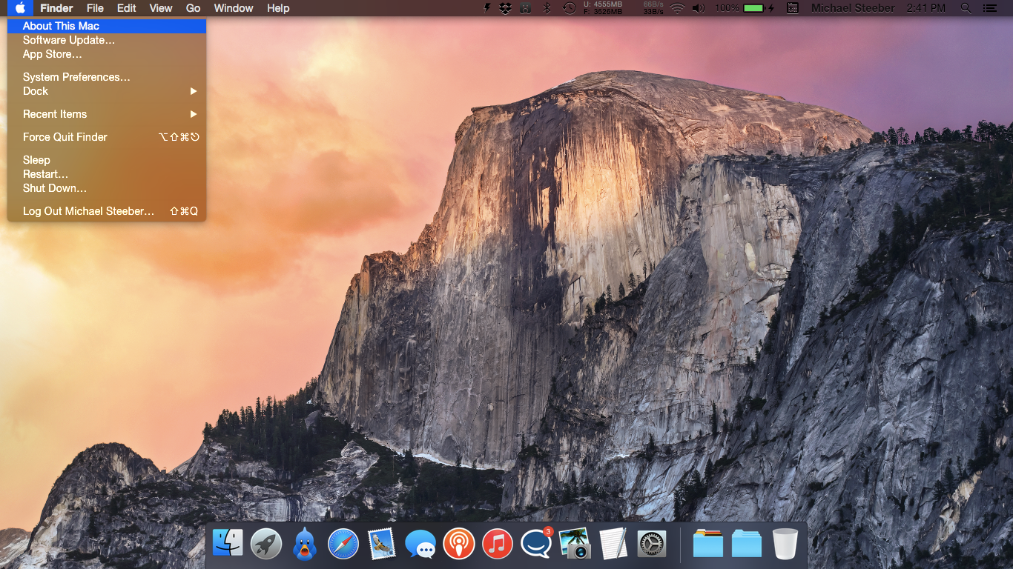
Task: Open Messages from the Dock
Action: point(420,543)
